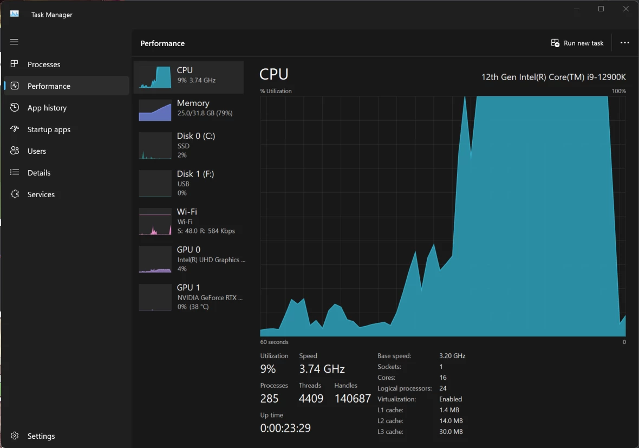Click the 285 processes value
Viewport: 639px width, 448px height.
(269, 398)
